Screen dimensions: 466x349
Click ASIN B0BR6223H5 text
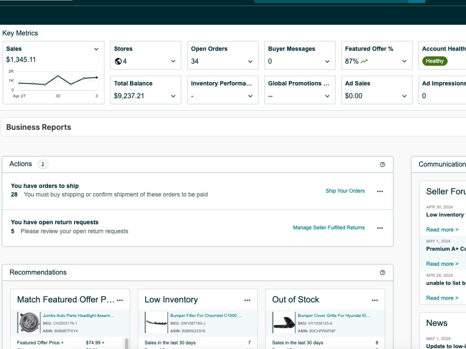[x=188, y=331]
